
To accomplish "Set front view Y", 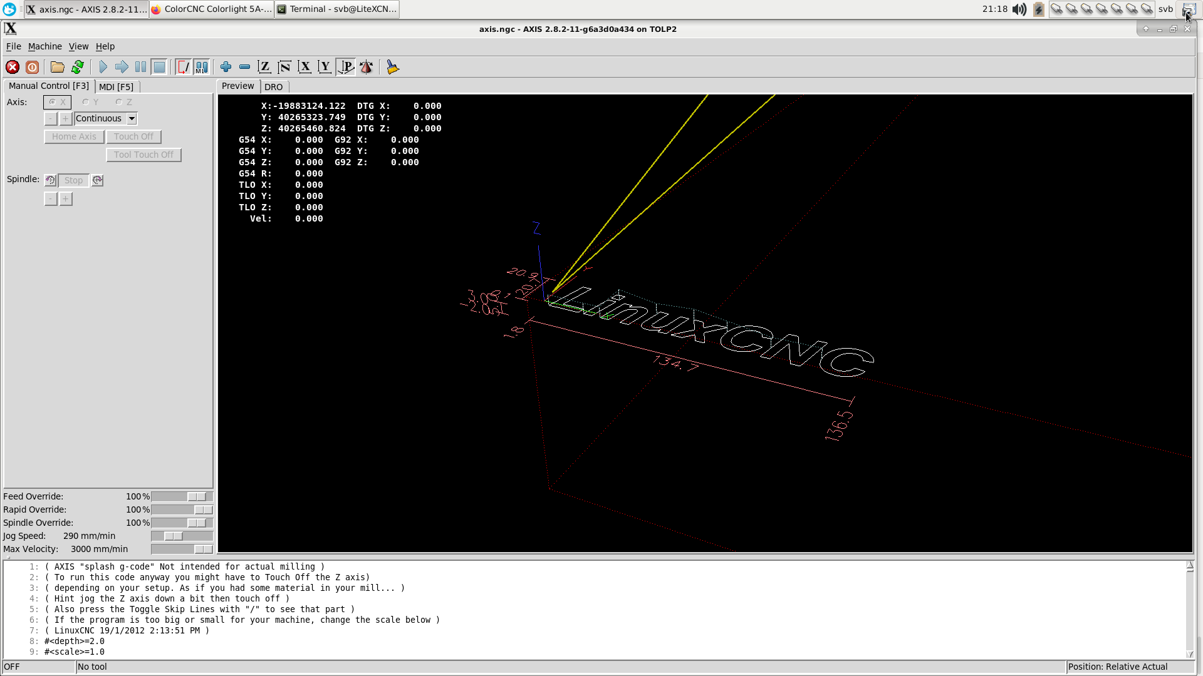I will click(325, 67).
